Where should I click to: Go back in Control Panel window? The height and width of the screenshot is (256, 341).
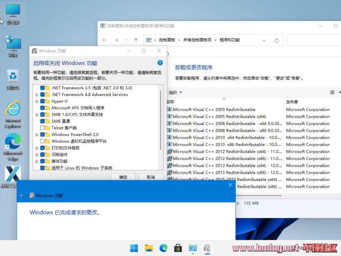[105, 40]
